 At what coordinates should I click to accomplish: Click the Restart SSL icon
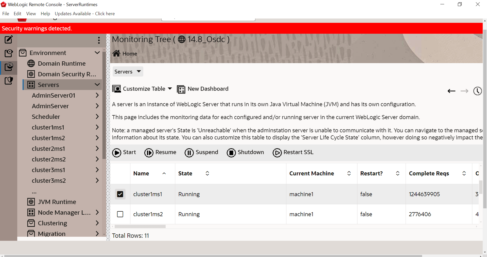pyautogui.click(x=277, y=153)
